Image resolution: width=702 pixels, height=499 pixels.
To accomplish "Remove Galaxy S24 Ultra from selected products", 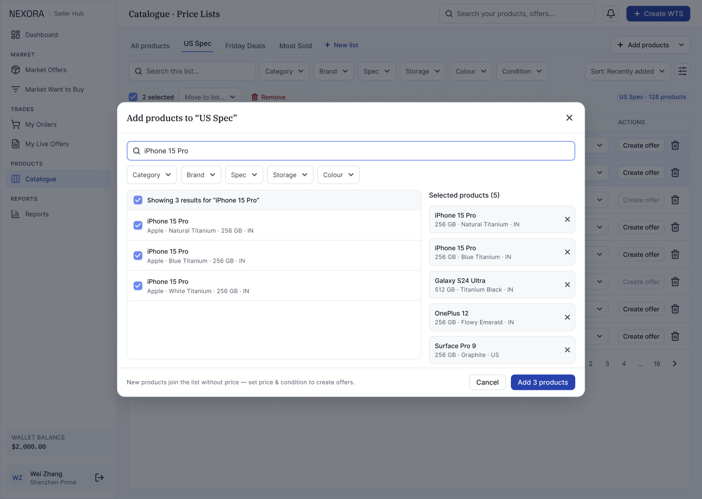I will click(567, 285).
